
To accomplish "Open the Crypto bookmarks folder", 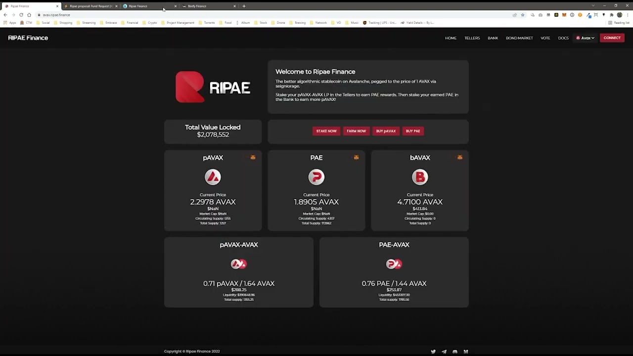I will tap(150, 23).
